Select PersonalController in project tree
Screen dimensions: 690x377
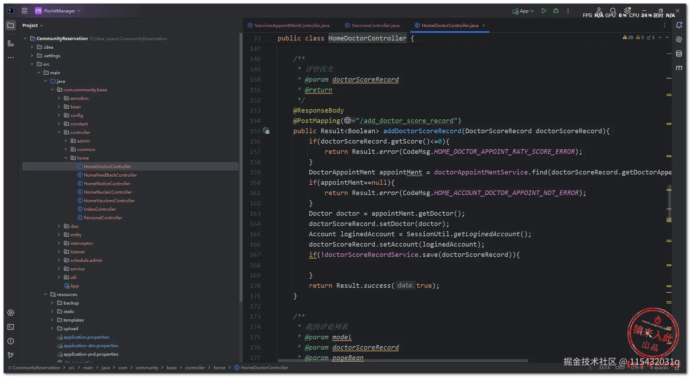103,217
